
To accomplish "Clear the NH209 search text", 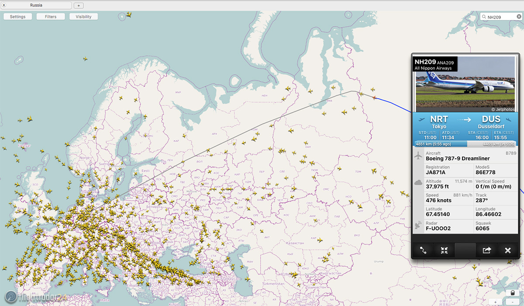I will (519, 17).
